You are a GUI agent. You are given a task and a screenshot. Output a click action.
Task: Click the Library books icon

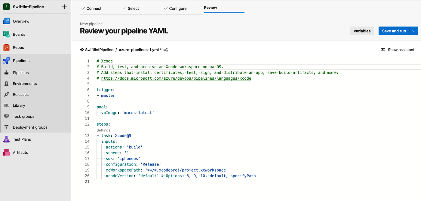click(x=7, y=105)
